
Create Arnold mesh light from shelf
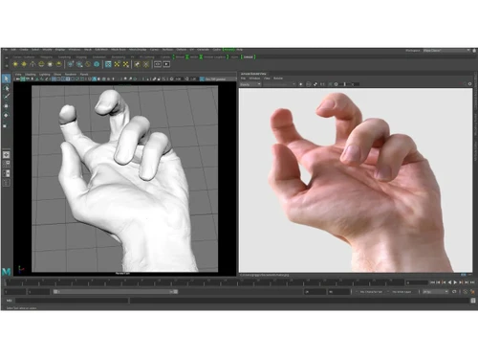point(24,64)
